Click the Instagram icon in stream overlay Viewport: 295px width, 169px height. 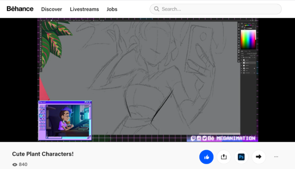coord(199,138)
